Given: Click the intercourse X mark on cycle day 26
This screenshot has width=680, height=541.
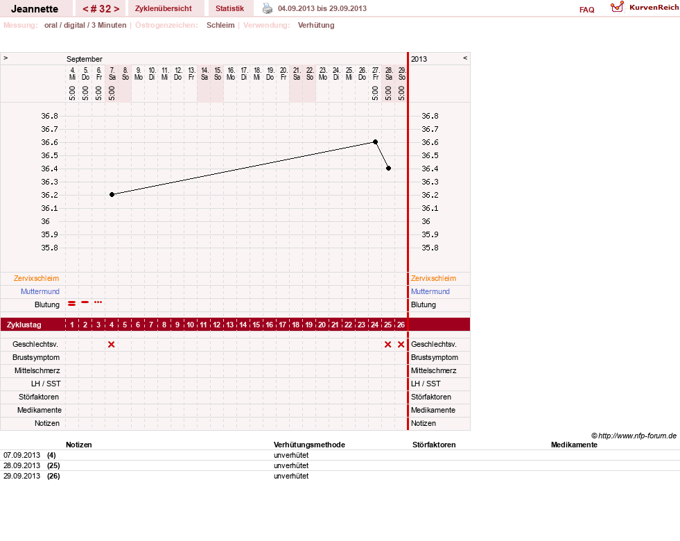Looking at the screenshot, I should point(401,345).
